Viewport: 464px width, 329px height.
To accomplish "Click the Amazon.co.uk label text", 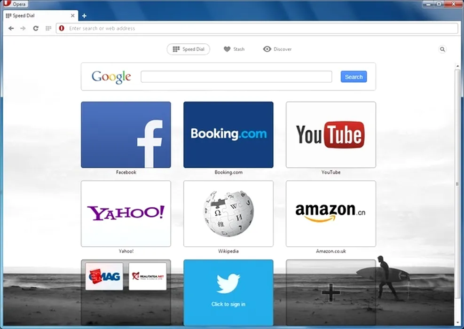I will tap(331, 251).
